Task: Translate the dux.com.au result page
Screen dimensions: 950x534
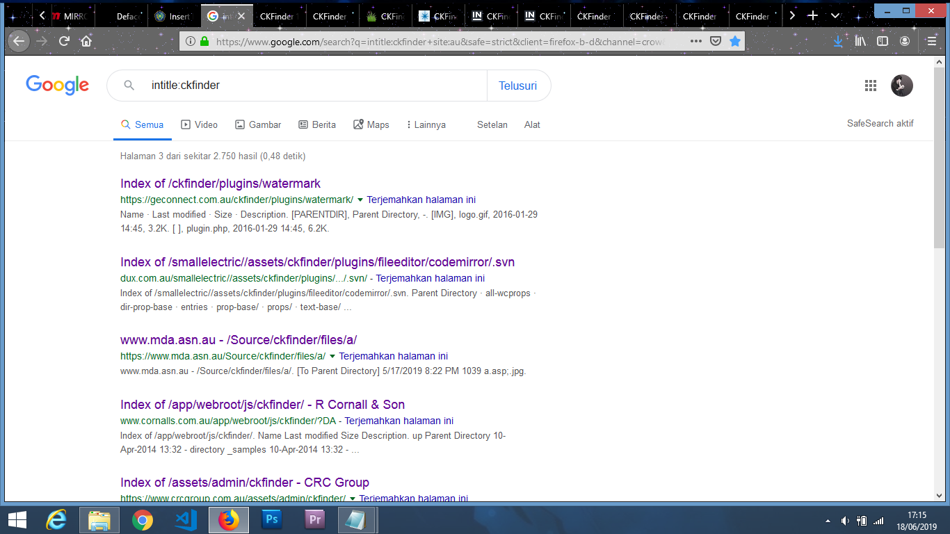Action: click(430, 278)
